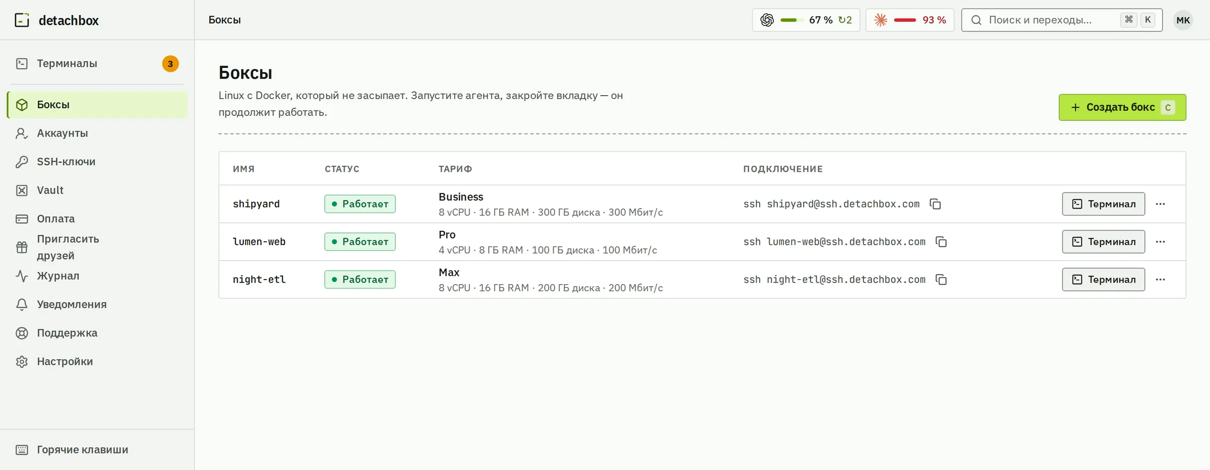The image size is (1210, 470).
Task: Click the lumen-web box name
Action: pyautogui.click(x=259, y=242)
